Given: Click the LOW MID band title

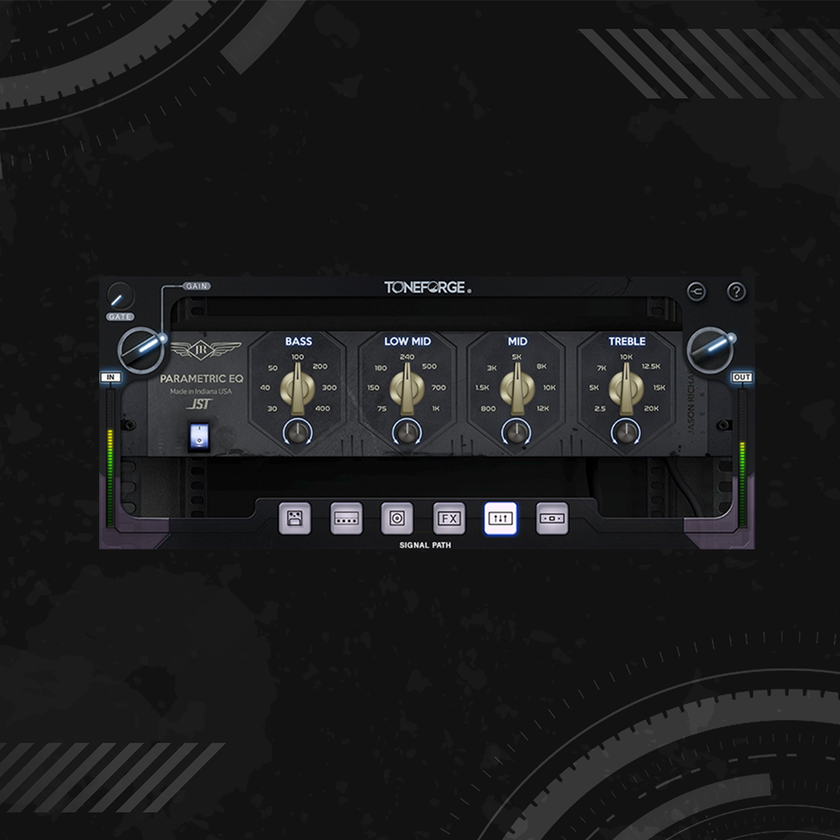Looking at the screenshot, I should [x=407, y=341].
